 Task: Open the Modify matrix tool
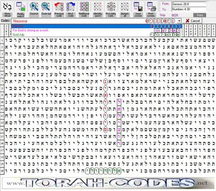pos(21,7)
